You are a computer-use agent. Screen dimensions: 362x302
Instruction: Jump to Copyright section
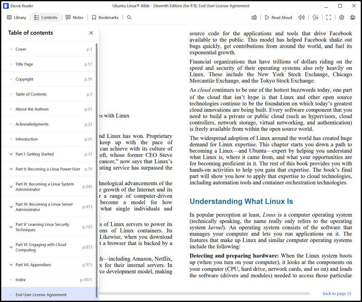point(49,79)
